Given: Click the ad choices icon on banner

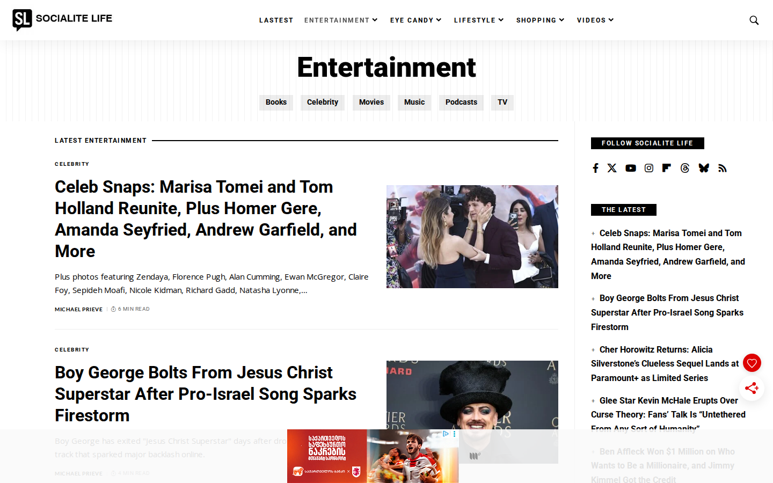Looking at the screenshot, I should pos(446,434).
